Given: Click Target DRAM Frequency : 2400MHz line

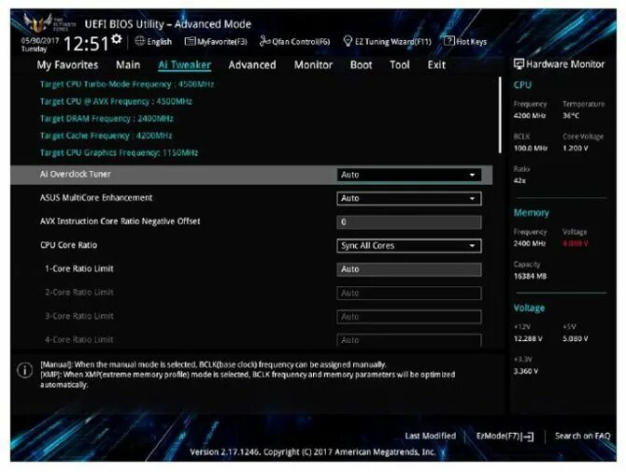Looking at the screenshot, I should (x=107, y=119).
